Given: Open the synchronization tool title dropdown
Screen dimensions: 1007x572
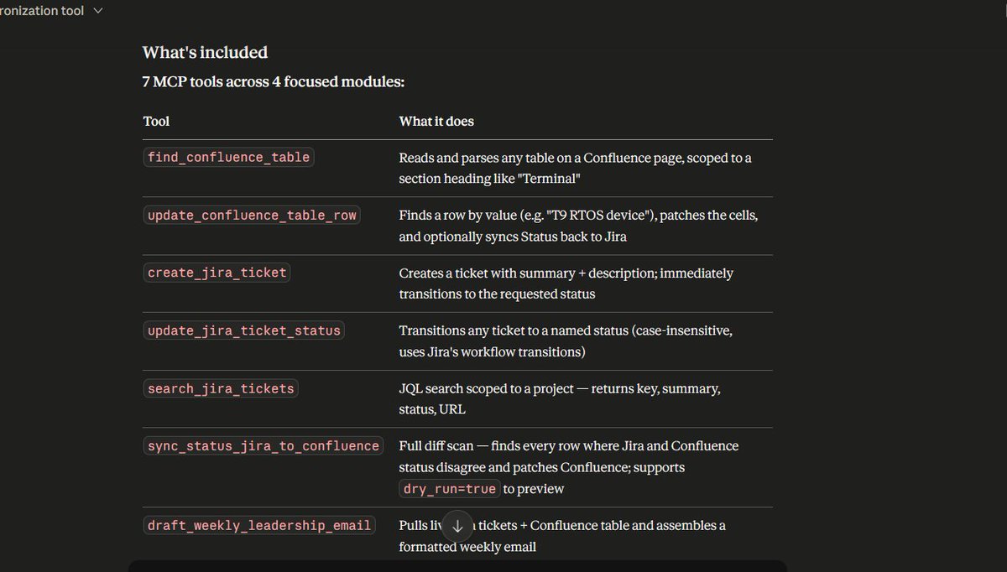Looking at the screenshot, I should (52, 11).
